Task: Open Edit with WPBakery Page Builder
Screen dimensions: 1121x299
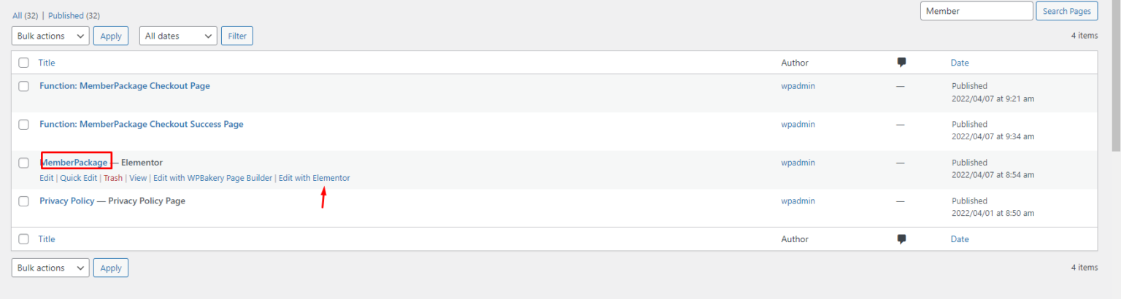Action: coord(212,178)
